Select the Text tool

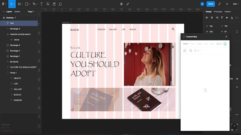(x=41, y=4)
